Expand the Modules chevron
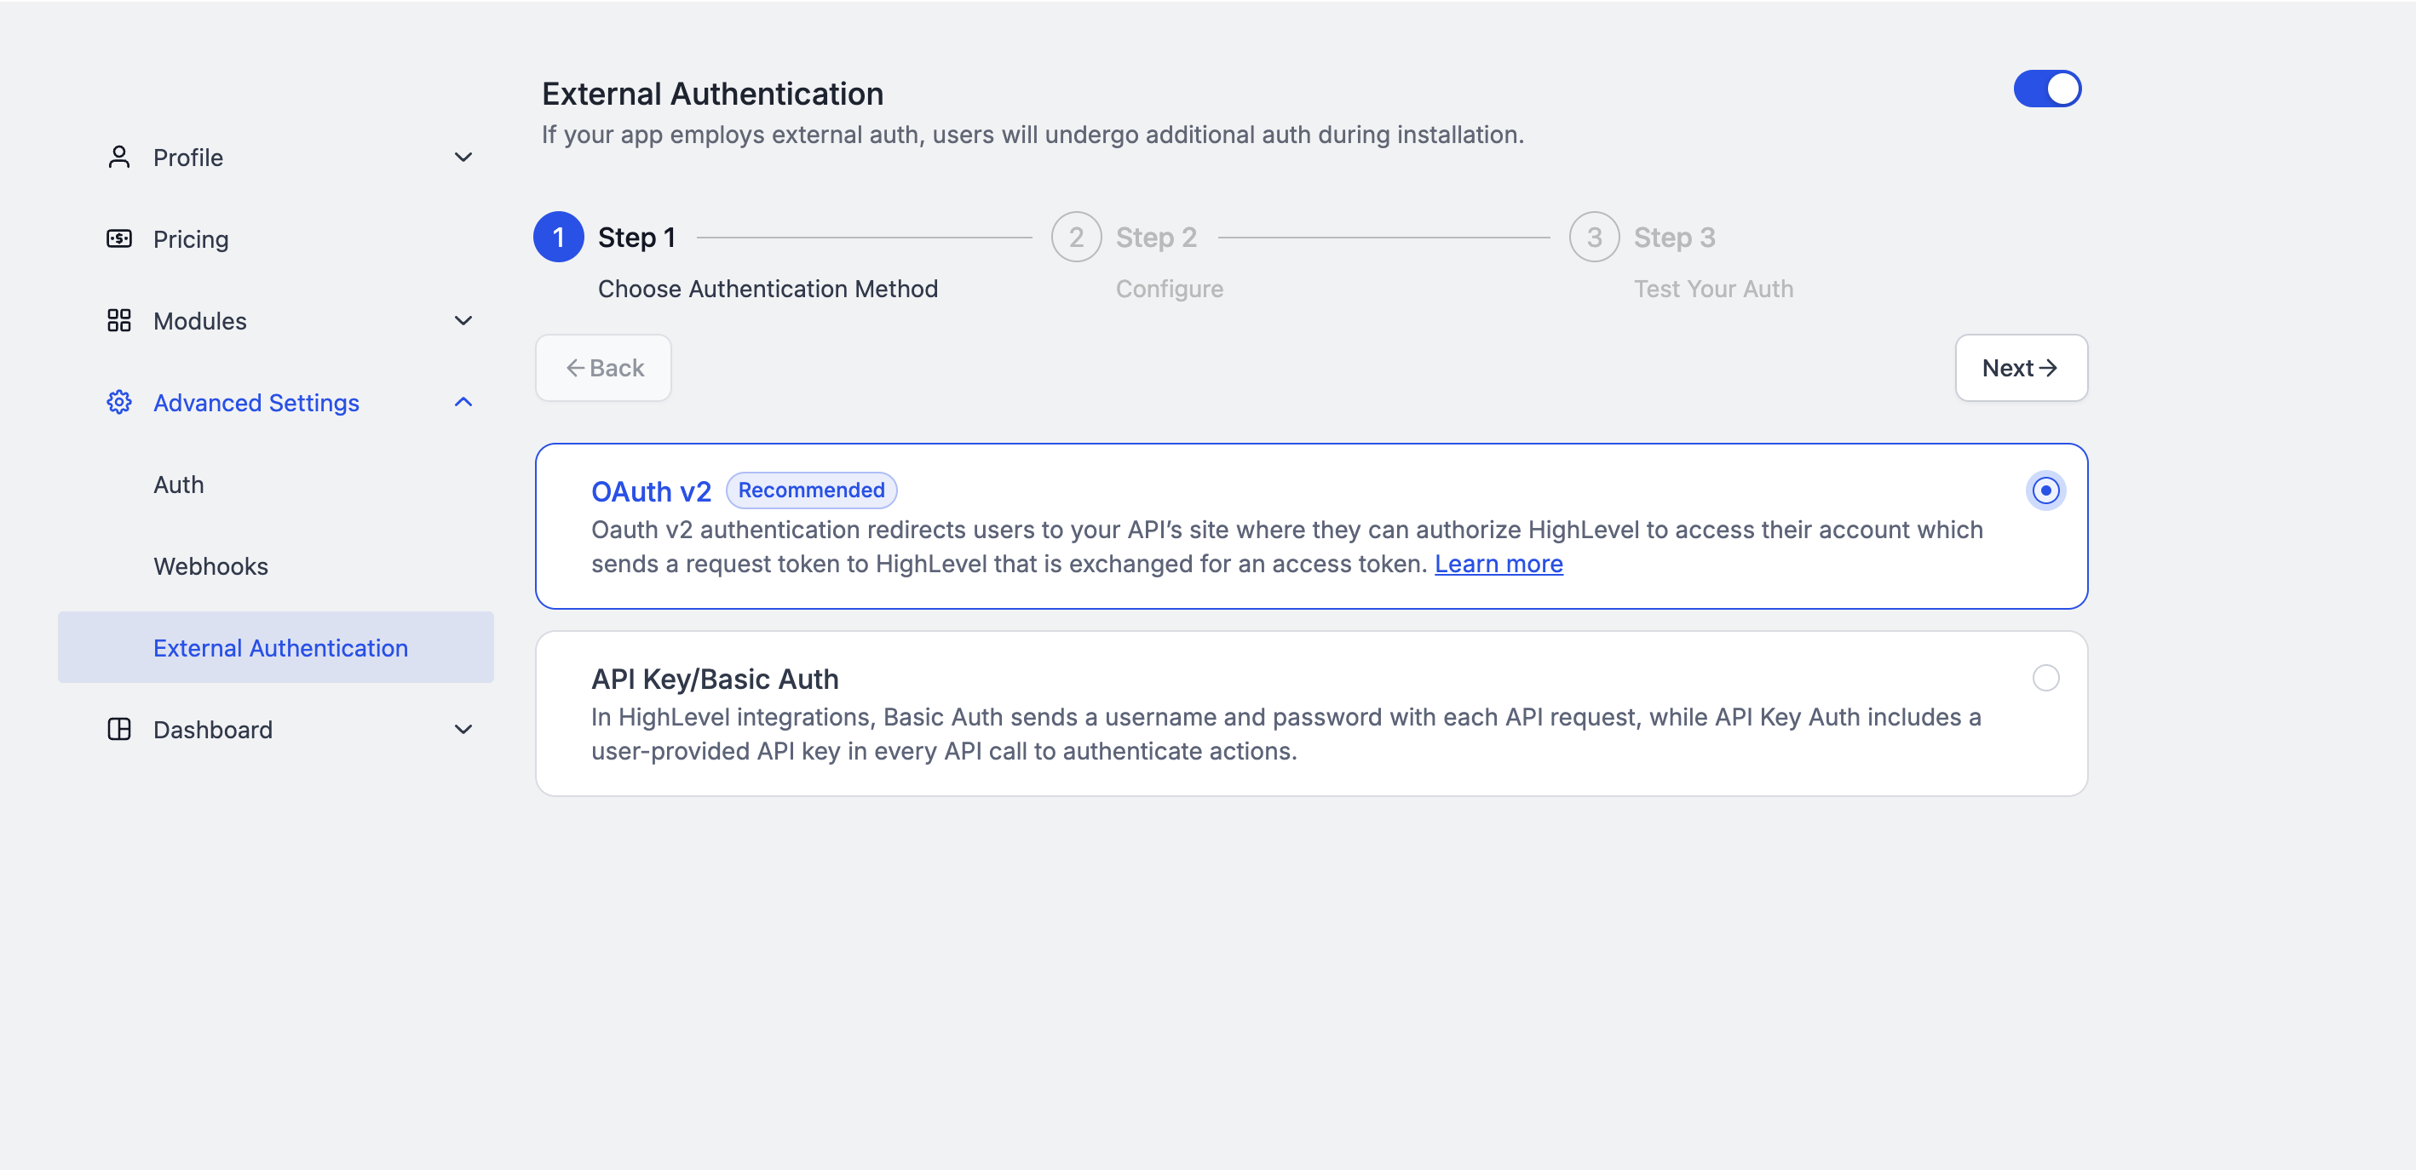This screenshot has height=1170, width=2416. click(463, 321)
